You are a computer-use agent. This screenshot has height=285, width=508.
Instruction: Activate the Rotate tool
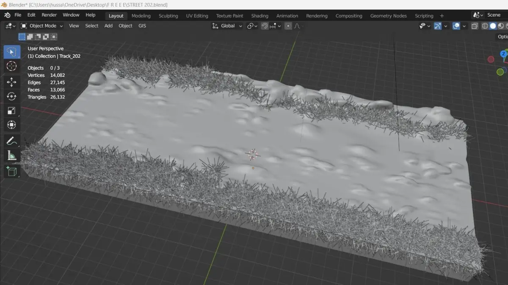pos(12,96)
